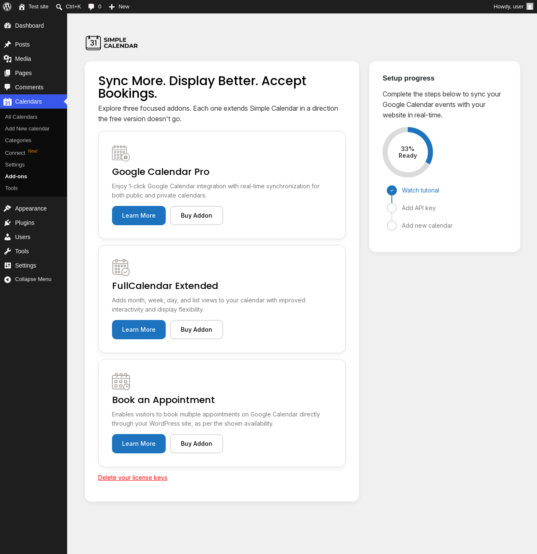This screenshot has height=554, width=537.
Task: Click the Book an Appointment heading
Action: click(x=163, y=400)
